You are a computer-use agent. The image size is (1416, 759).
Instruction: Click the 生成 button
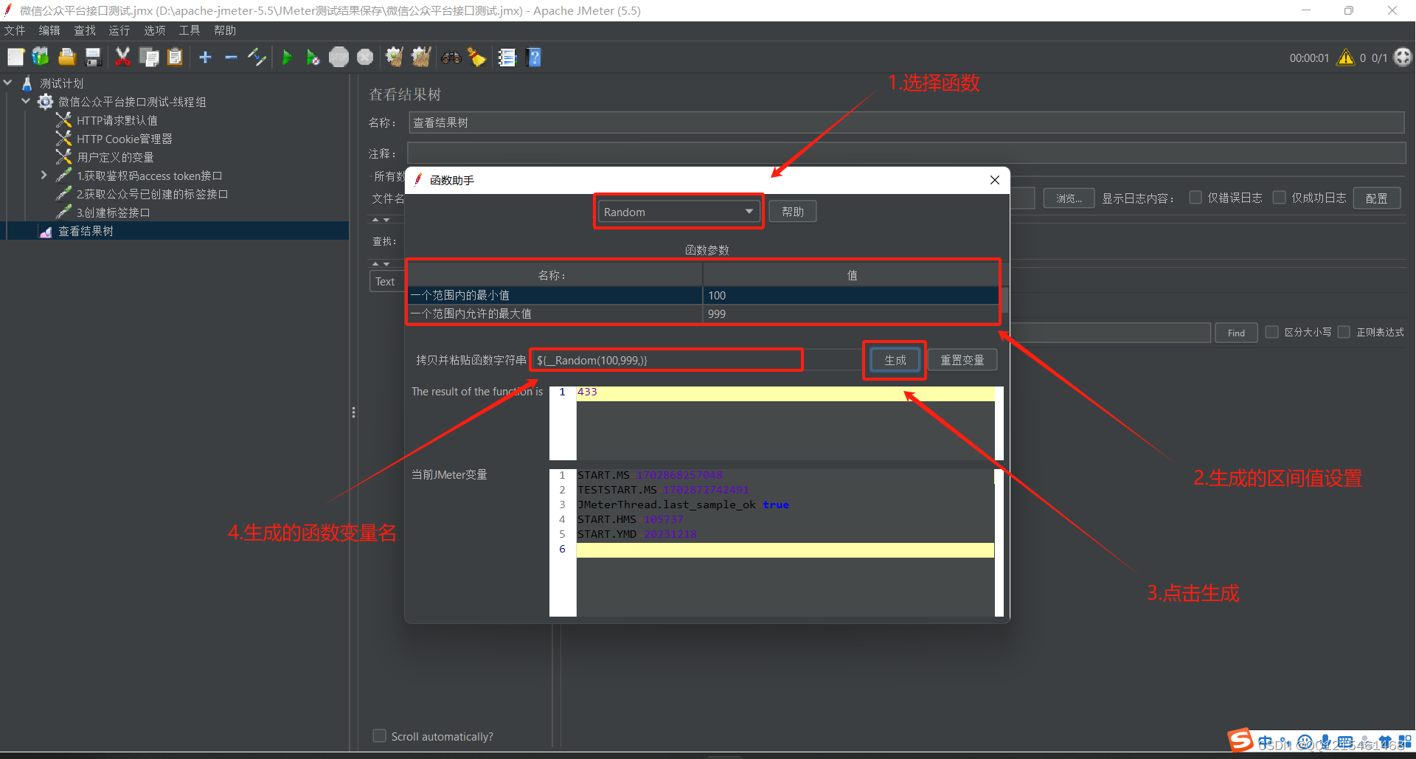[x=895, y=360]
